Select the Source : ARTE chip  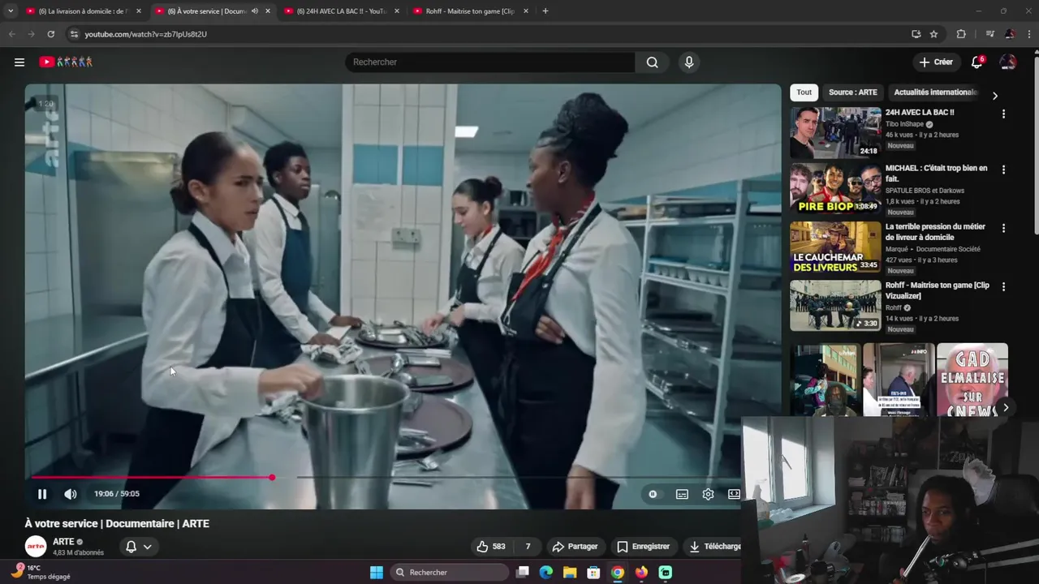(852, 92)
